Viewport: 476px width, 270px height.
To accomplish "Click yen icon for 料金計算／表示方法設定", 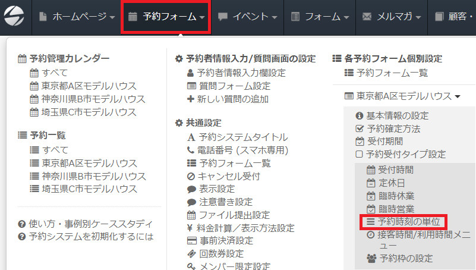I will tap(191, 228).
